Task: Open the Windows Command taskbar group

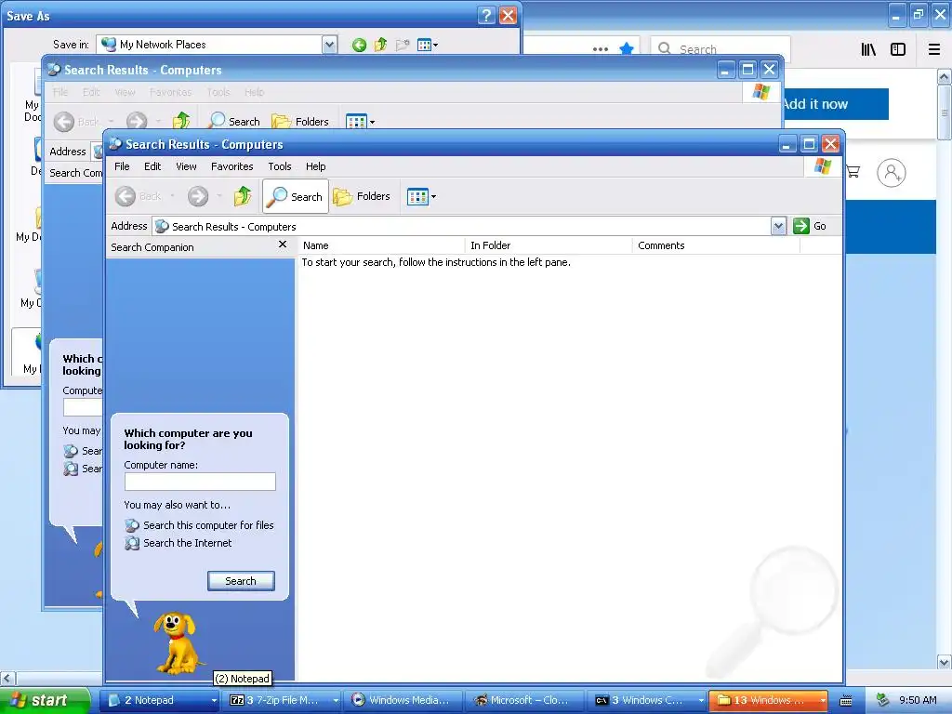Action: pos(647,700)
